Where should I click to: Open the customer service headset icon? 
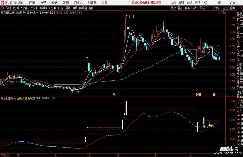pos(206,3)
